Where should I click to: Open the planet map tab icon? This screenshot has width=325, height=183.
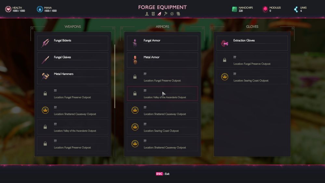point(172,14)
